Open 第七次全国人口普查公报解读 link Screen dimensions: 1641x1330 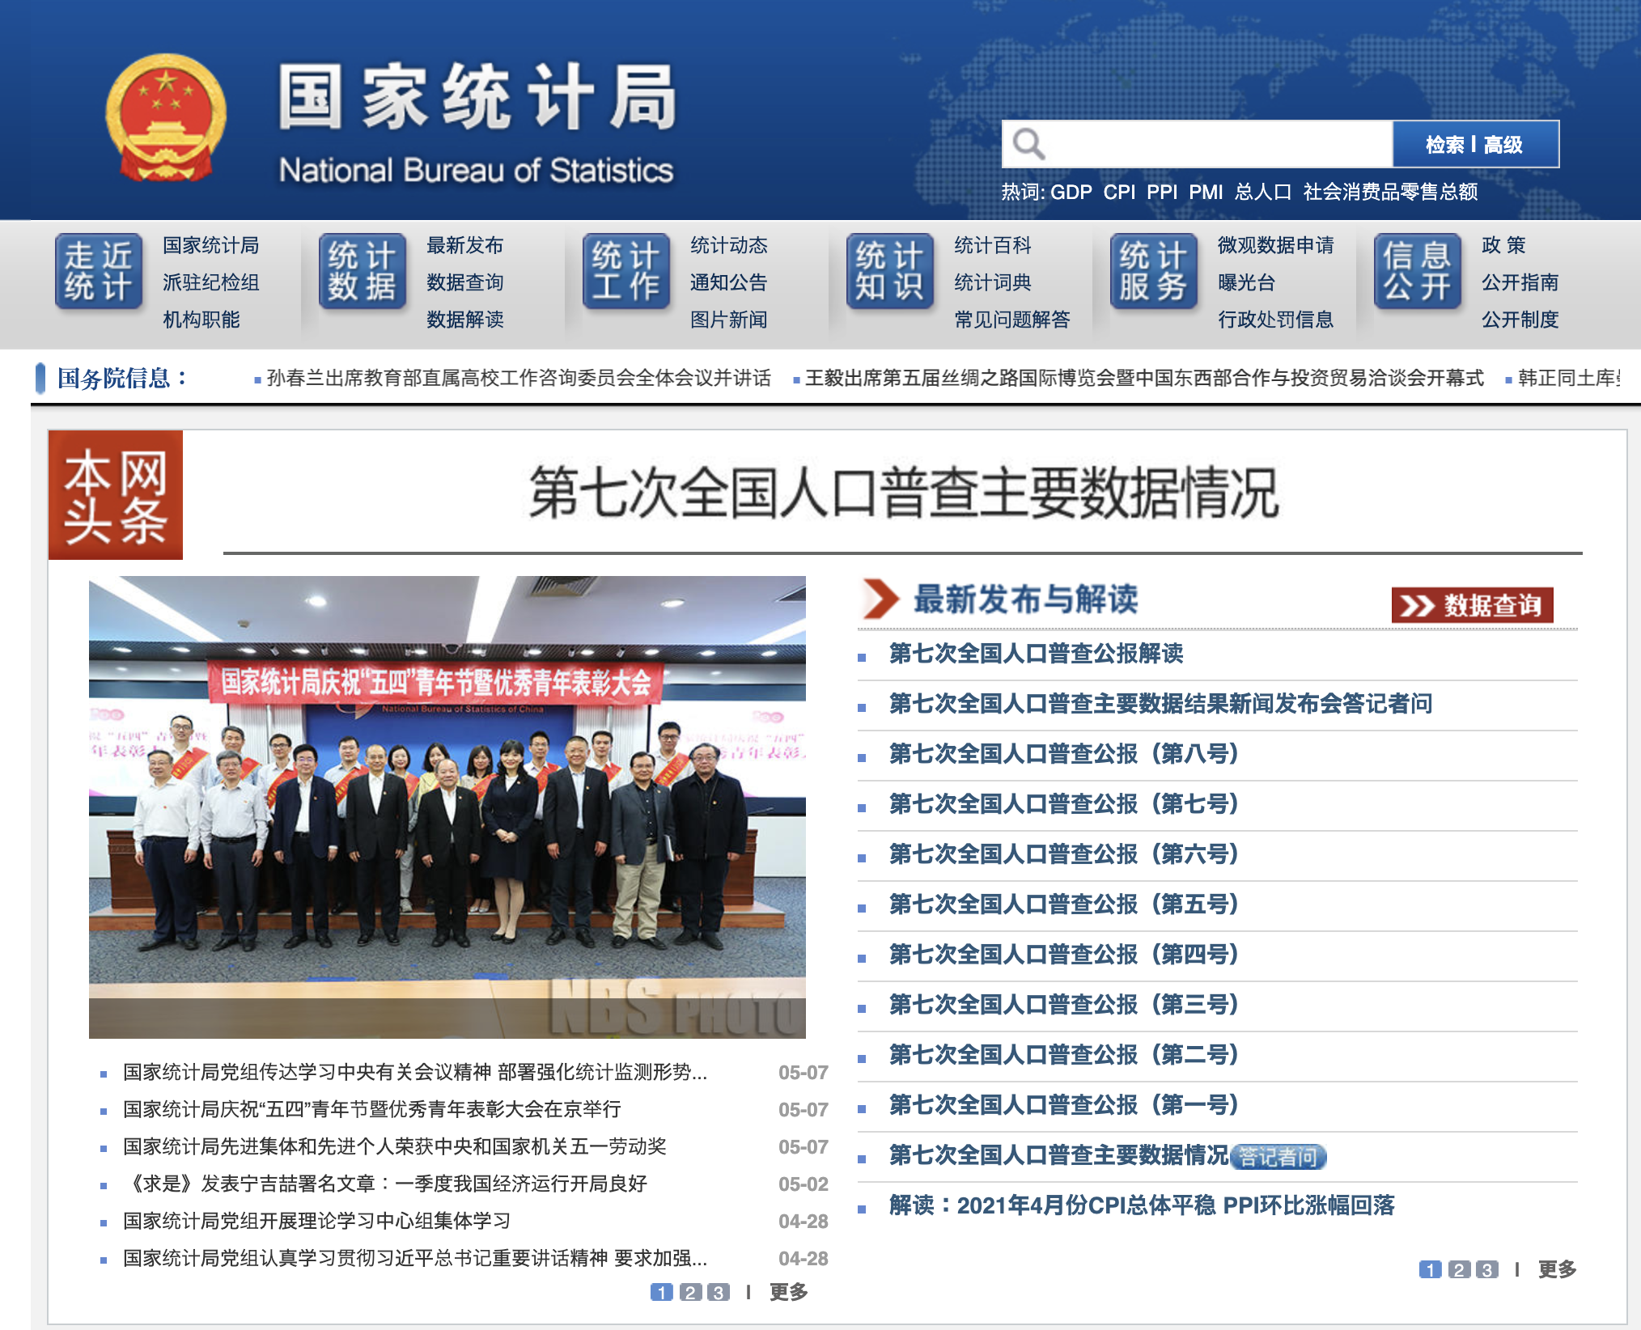pos(1036,654)
